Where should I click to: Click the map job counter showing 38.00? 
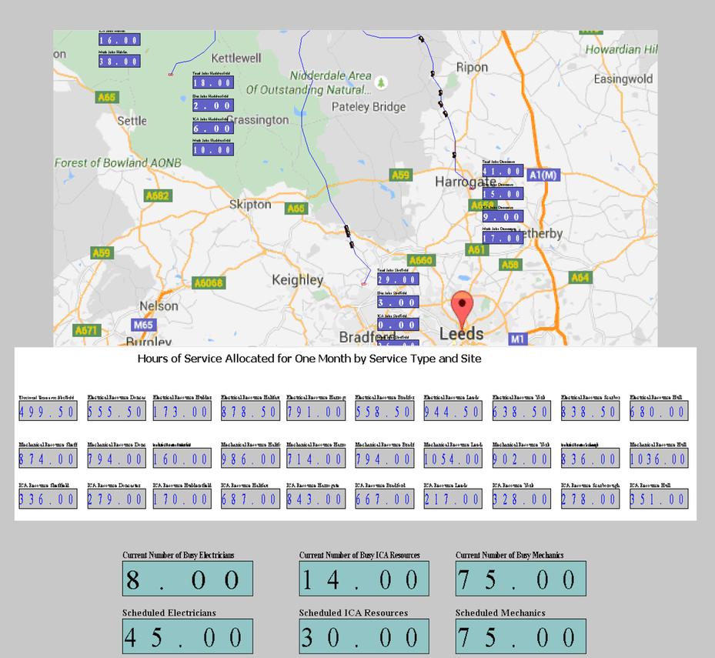[119, 61]
